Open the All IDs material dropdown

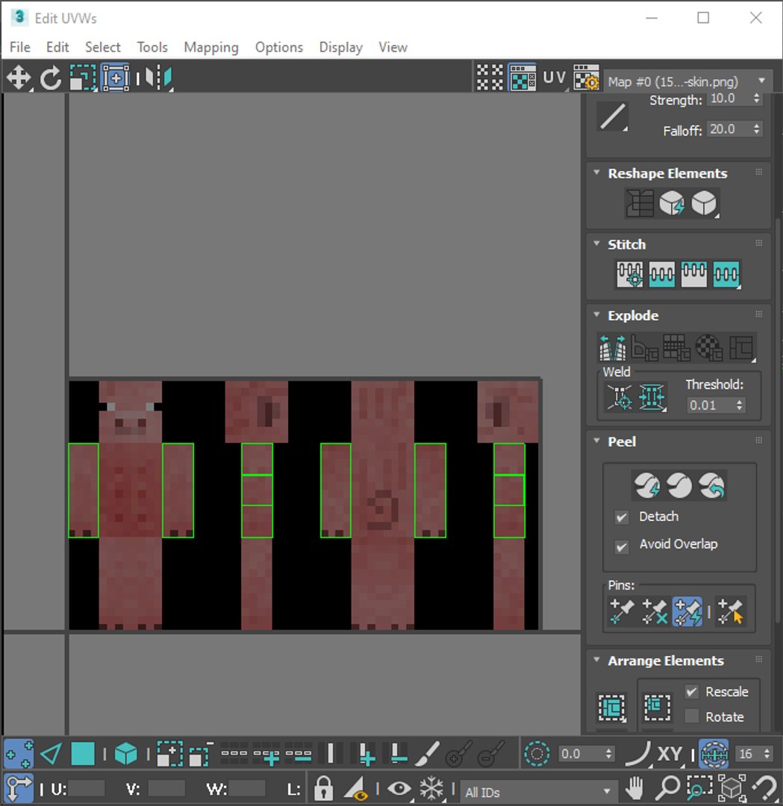[x=537, y=792]
